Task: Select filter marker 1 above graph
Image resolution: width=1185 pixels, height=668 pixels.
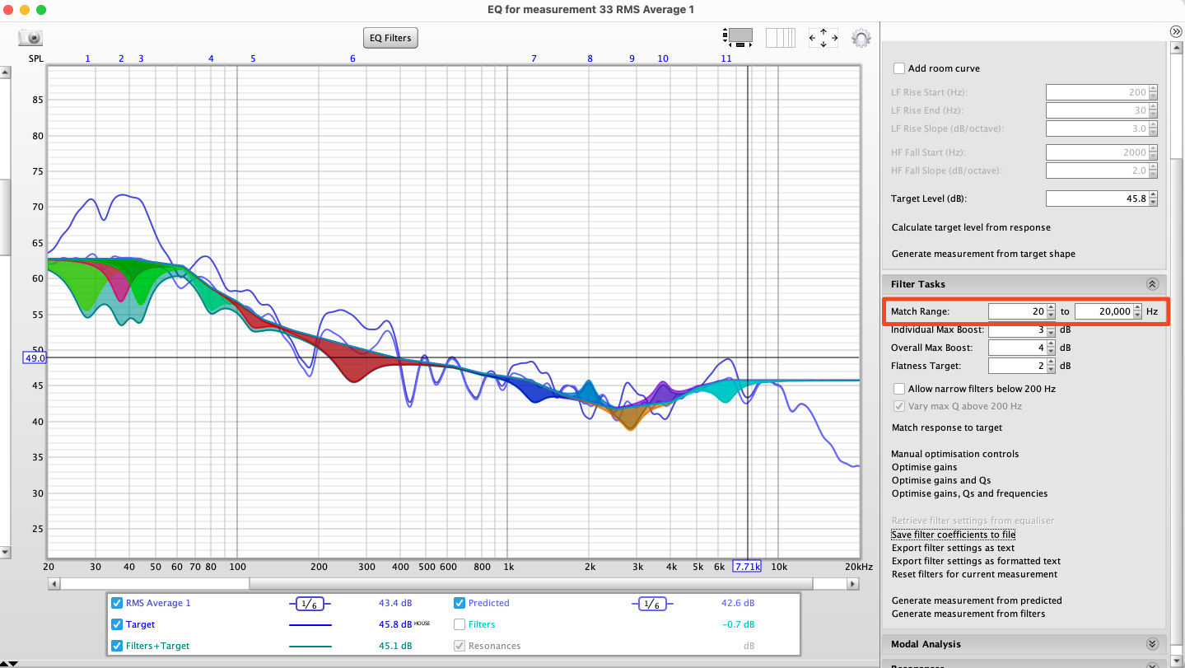Action: (87, 58)
